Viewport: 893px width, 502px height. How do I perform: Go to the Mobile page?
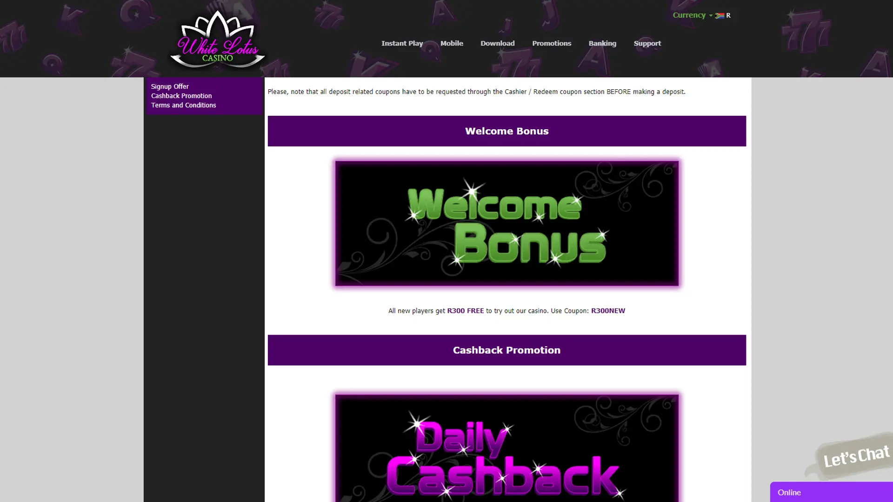tap(452, 43)
